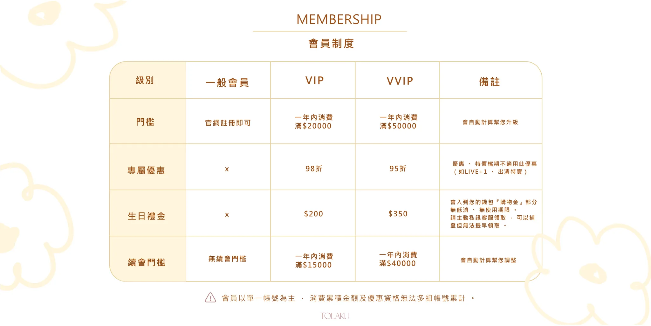Click the 會員制度 subtitle
This screenshot has width=651, height=326.
tap(331, 44)
